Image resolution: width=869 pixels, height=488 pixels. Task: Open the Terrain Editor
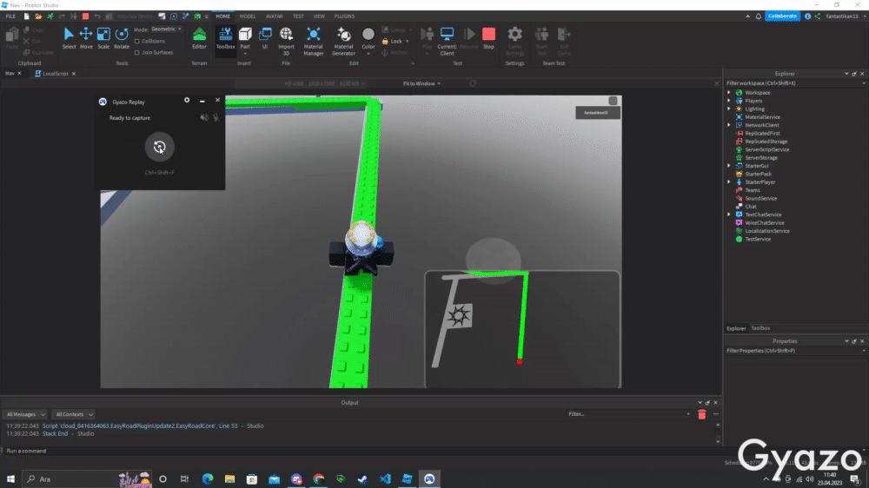click(x=199, y=39)
